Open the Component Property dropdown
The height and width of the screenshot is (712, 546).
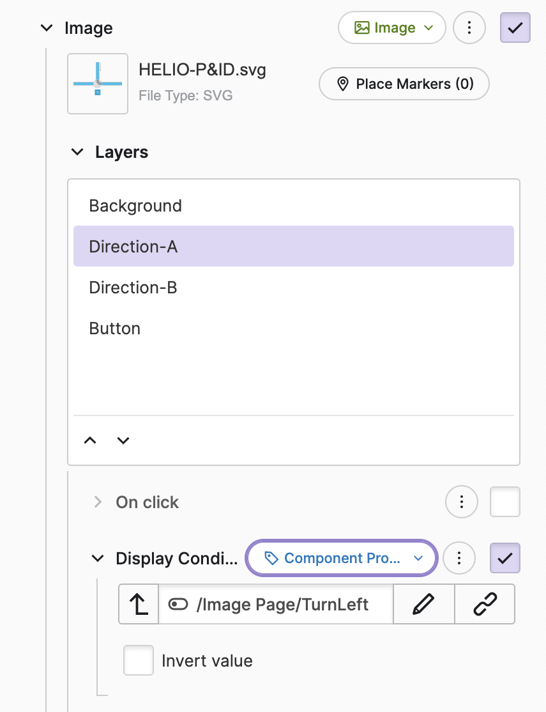[342, 559]
